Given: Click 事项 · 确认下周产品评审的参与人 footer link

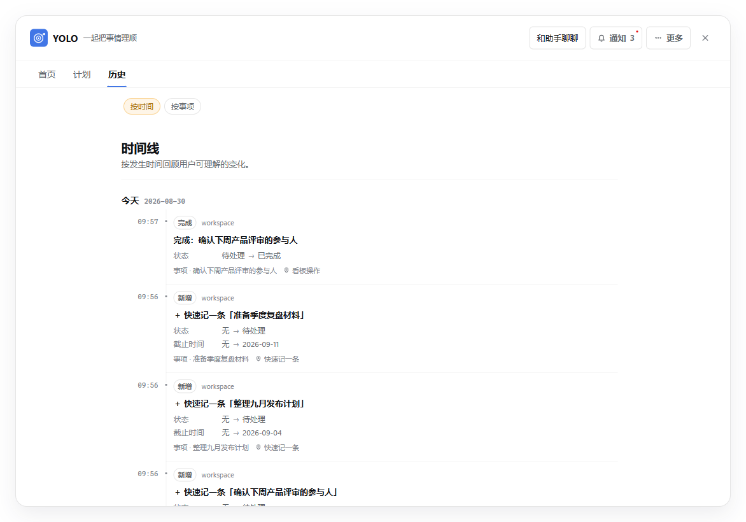Looking at the screenshot, I should (x=225, y=271).
